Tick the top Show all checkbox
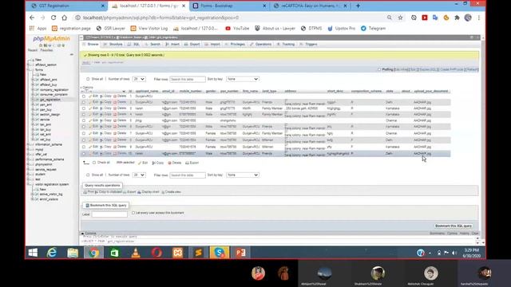 tap(88, 79)
